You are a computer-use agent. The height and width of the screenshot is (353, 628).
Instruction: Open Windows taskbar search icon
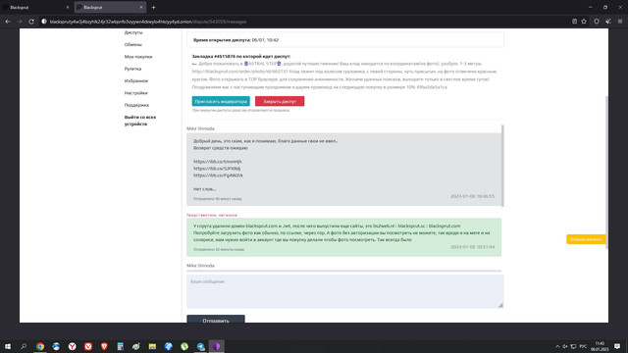(24, 346)
